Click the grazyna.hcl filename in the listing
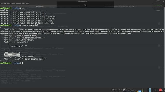165x92 pixels. click(50, 17)
